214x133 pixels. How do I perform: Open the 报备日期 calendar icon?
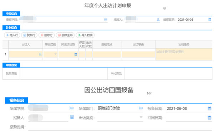(209, 108)
